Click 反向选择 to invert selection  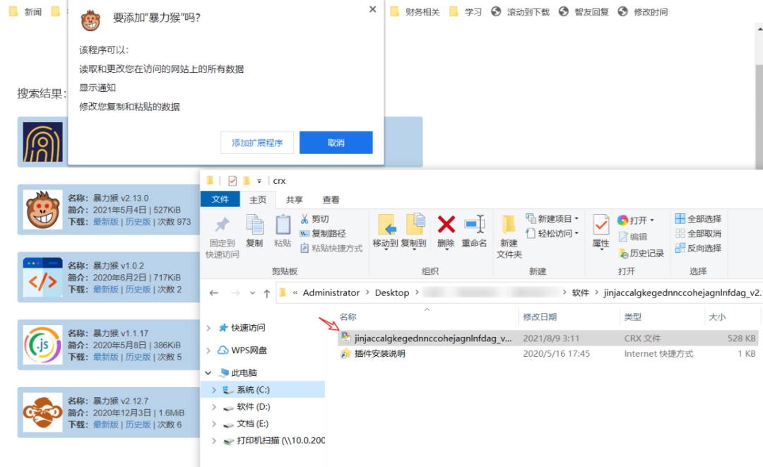[698, 247]
